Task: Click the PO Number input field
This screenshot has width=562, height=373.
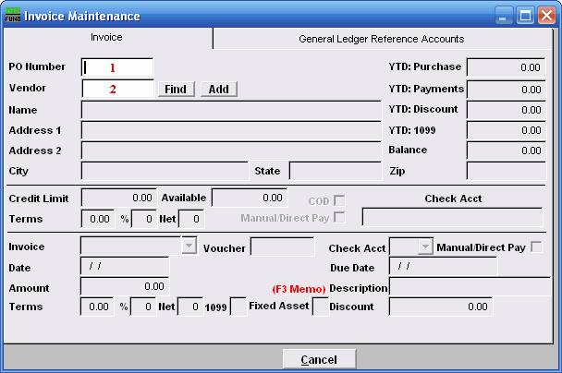Action: click(x=117, y=67)
